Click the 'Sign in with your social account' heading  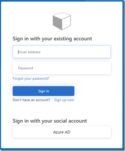[50, 121]
